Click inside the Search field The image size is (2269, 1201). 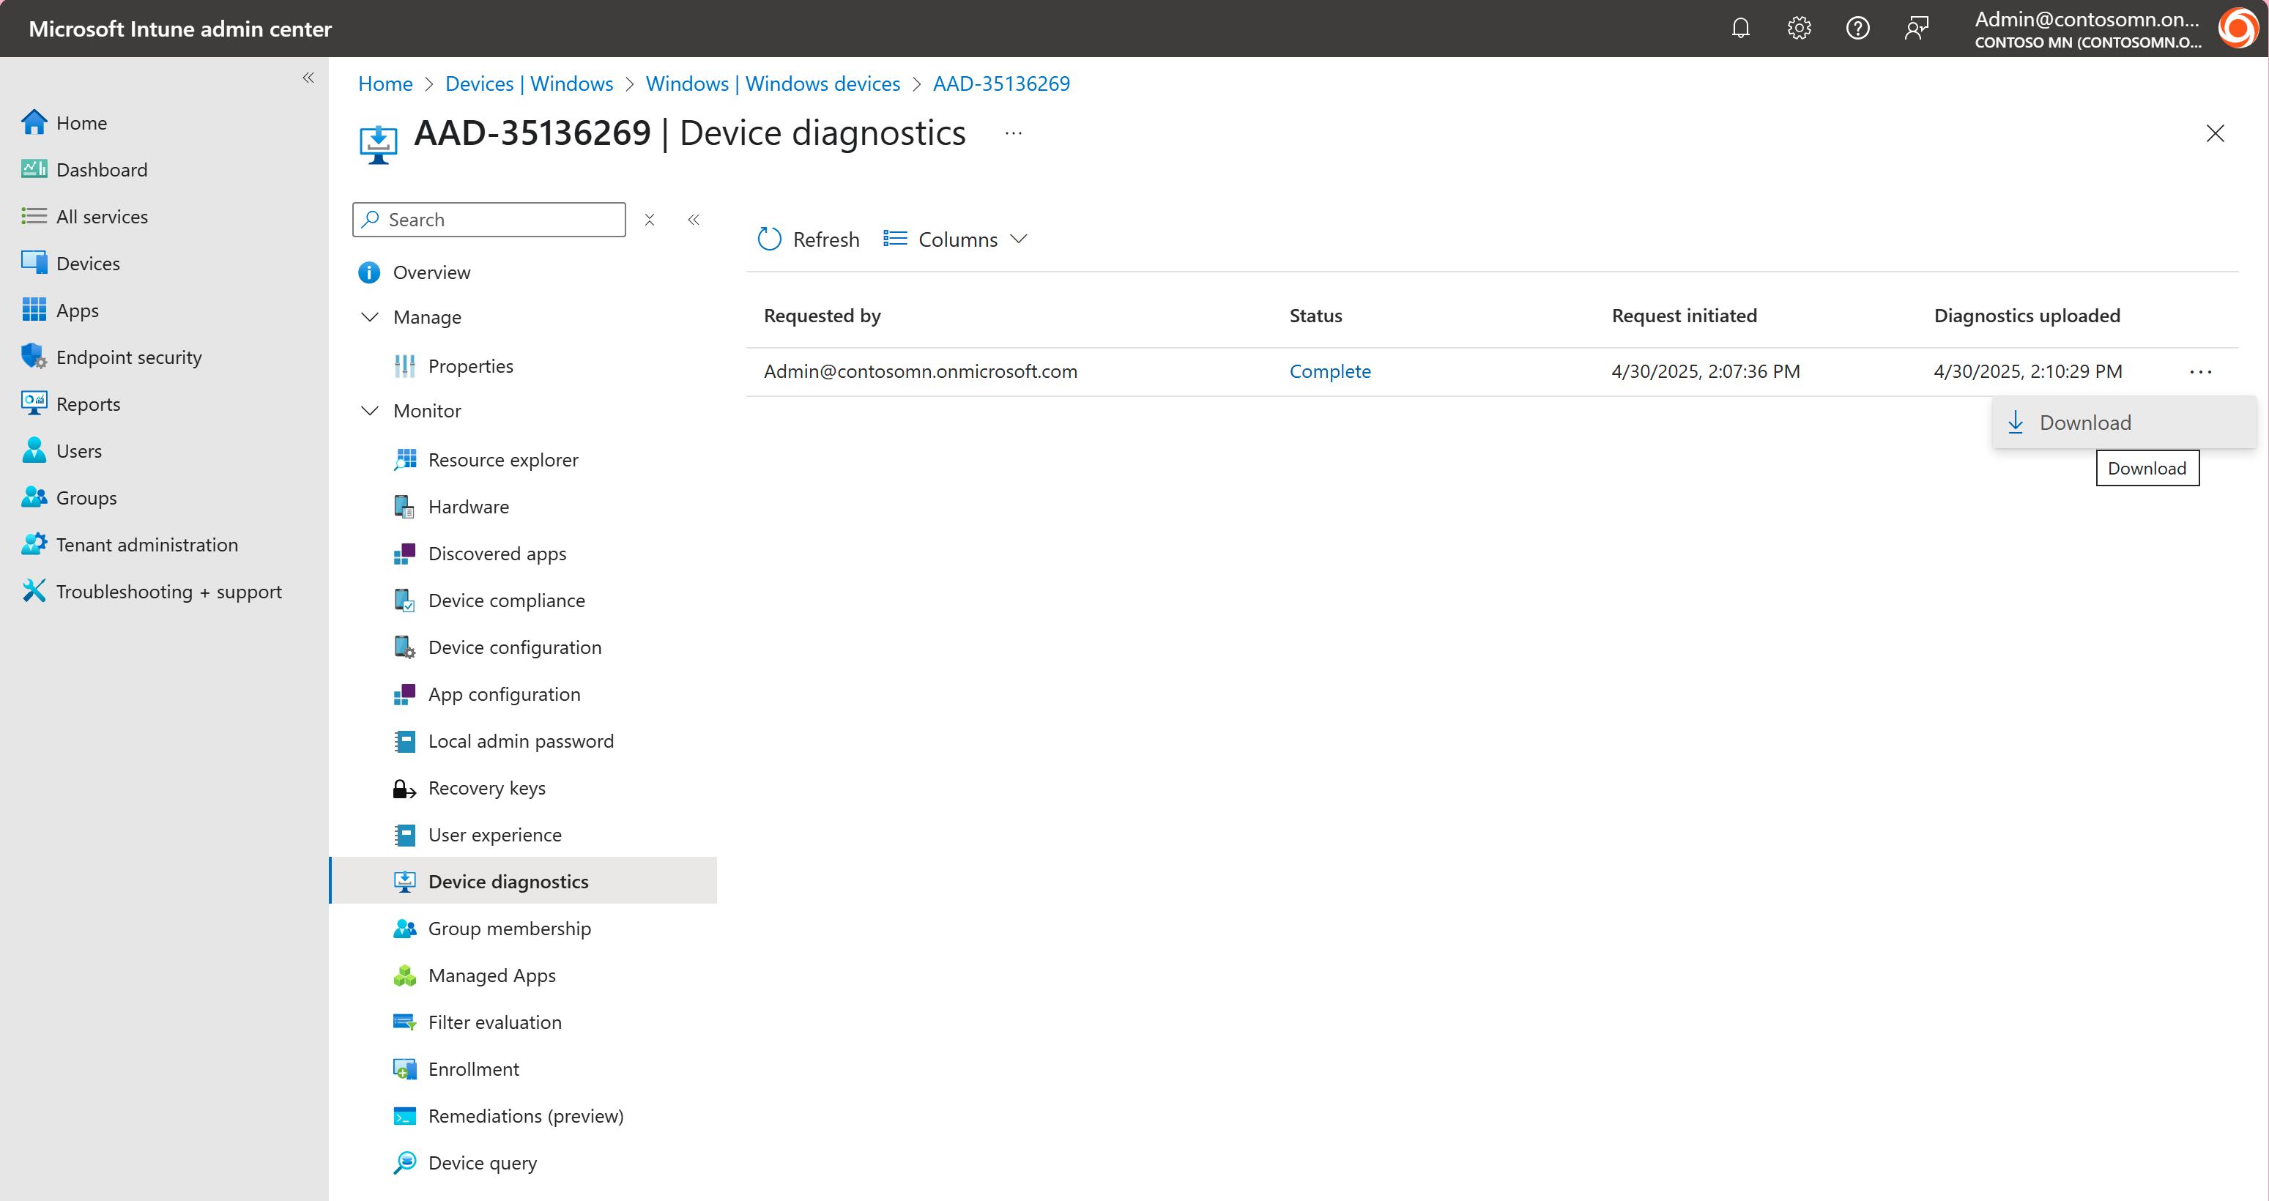coord(489,219)
